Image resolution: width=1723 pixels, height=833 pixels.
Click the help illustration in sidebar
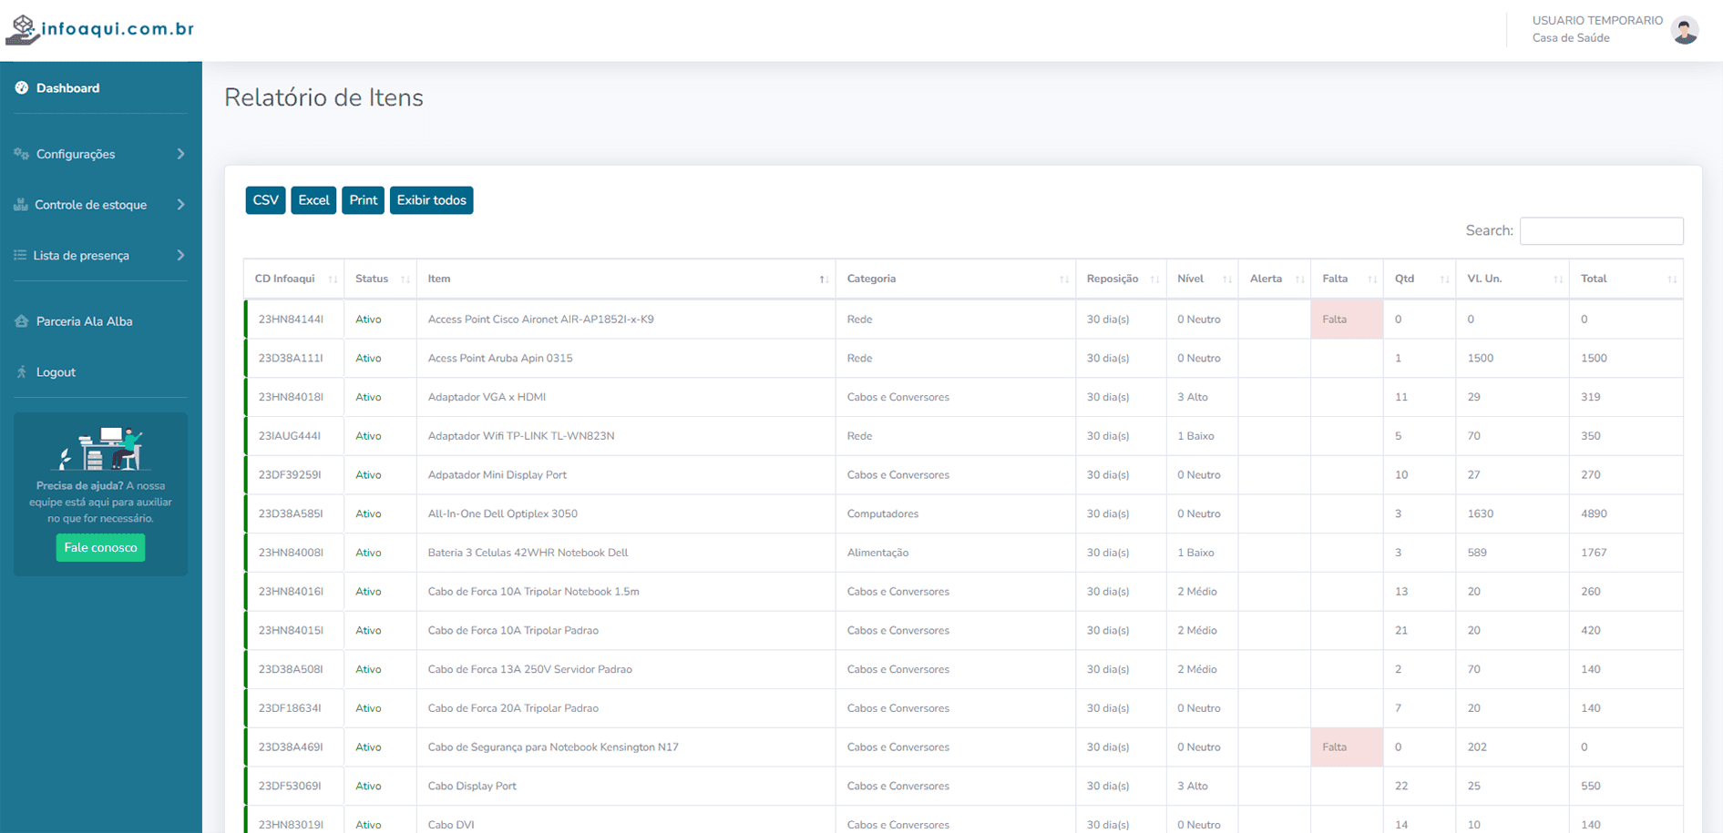(x=100, y=448)
